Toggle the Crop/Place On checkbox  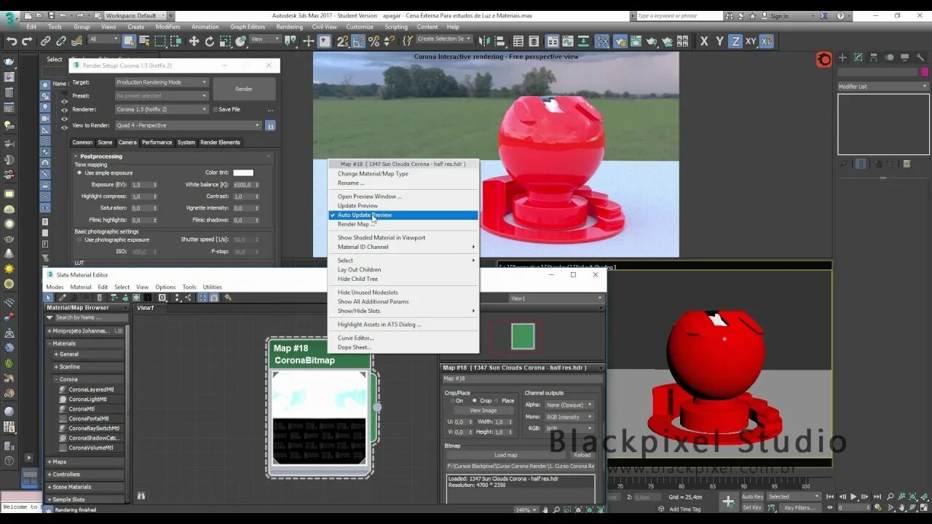pyautogui.click(x=451, y=401)
